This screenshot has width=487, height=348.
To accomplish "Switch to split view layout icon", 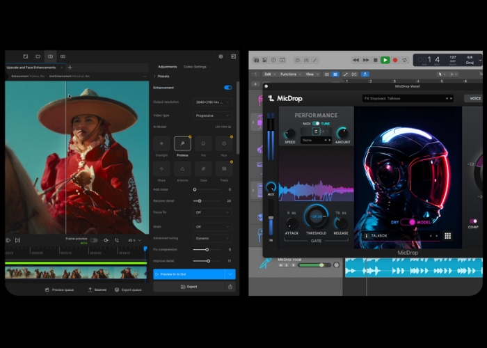I will tap(50, 56).
